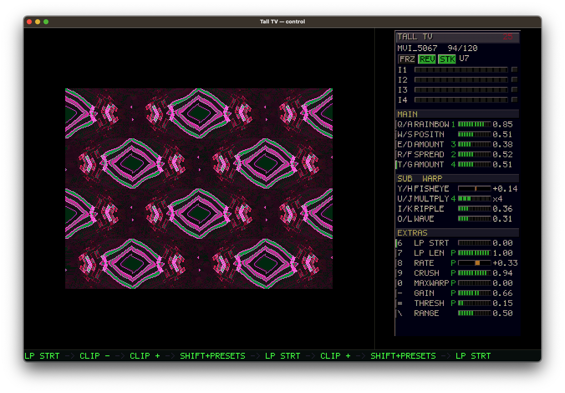The width and height of the screenshot is (565, 393).
Task: Adjust the LP LEN slider bar
Action: pyautogui.click(x=474, y=253)
